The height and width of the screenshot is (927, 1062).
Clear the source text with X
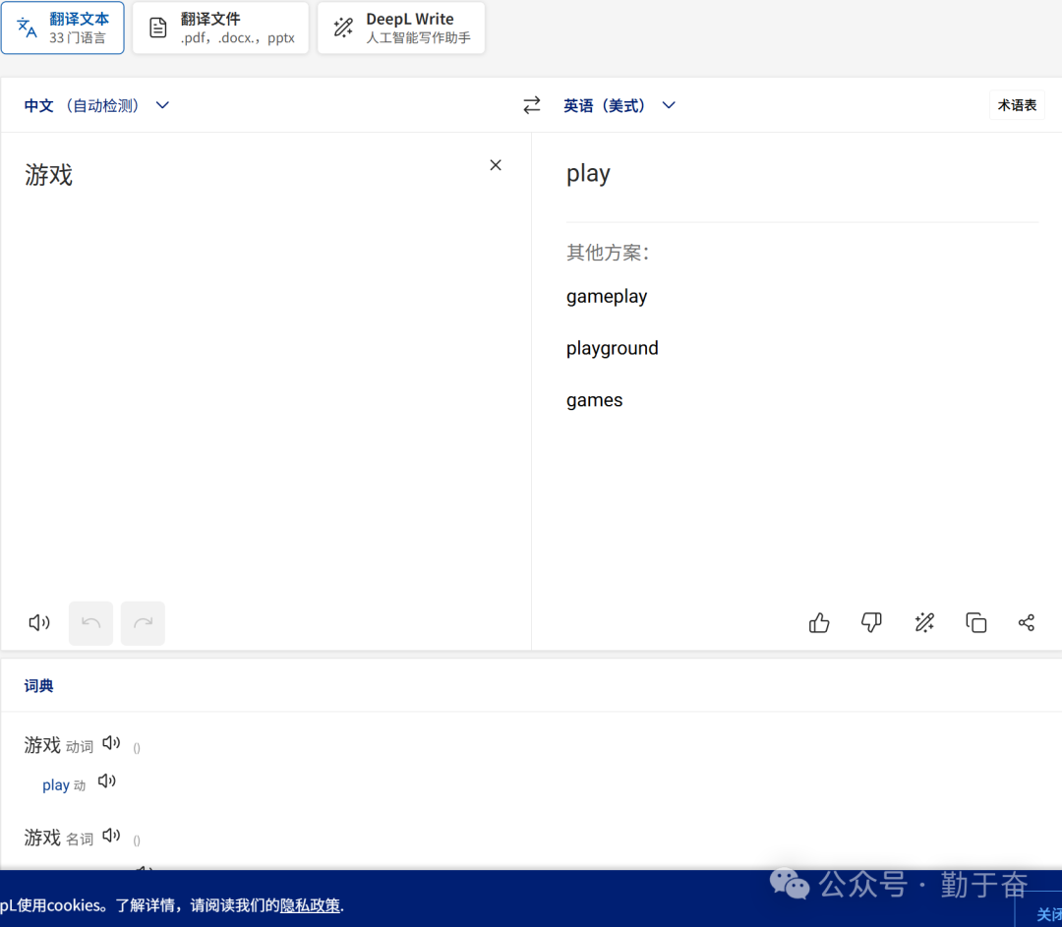[x=496, y=165]
